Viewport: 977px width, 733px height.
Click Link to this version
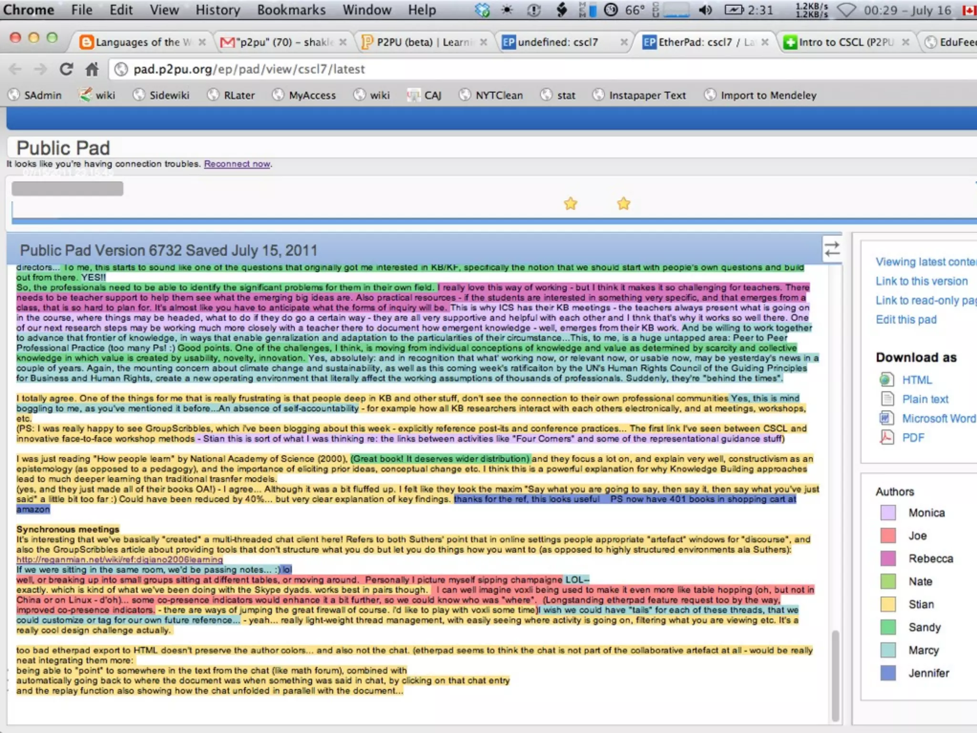(921, 282)
